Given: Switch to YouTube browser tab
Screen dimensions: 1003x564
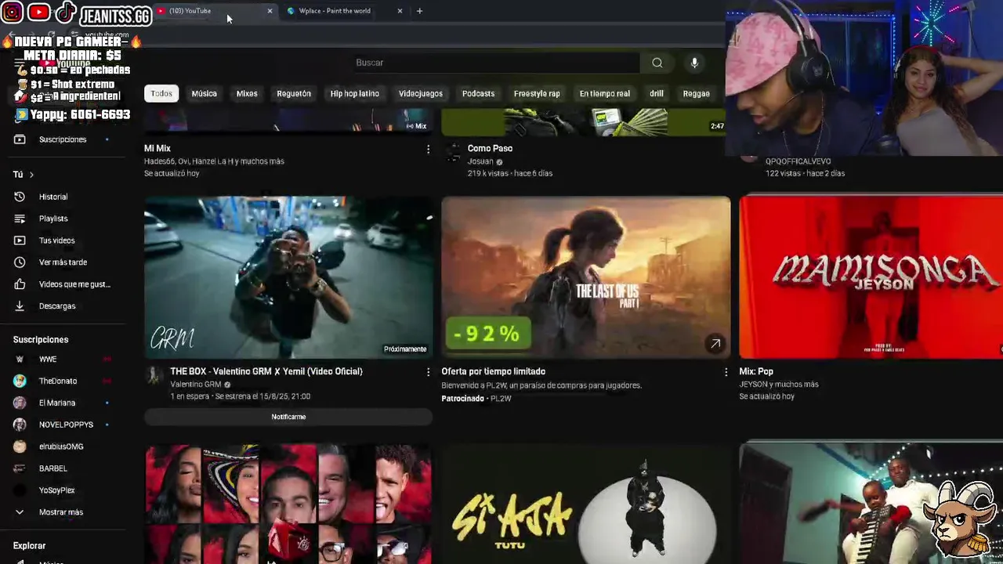Looking at the screenshot, I should point(214,11).
